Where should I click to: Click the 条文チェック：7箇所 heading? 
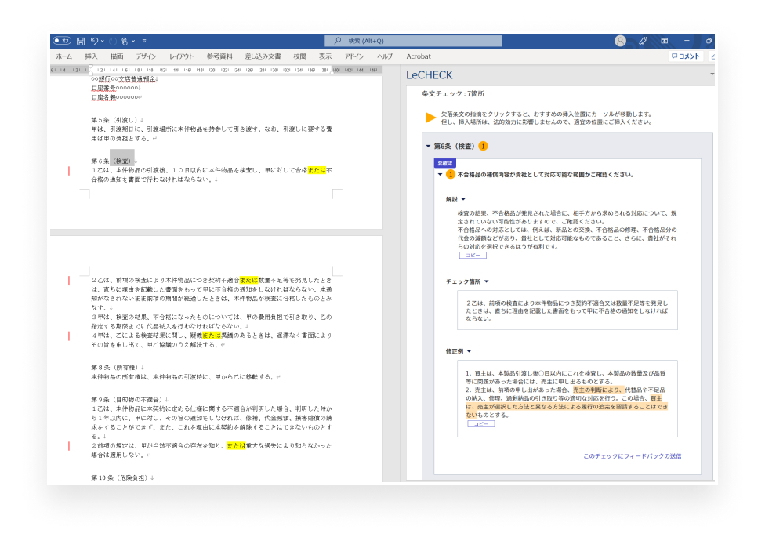coord(453,94)
